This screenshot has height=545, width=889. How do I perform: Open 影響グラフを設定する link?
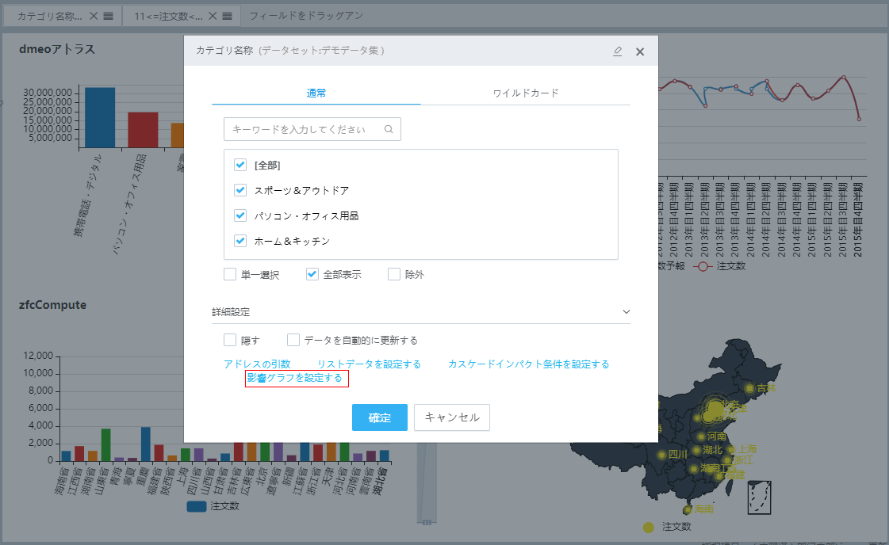[297, 379]
